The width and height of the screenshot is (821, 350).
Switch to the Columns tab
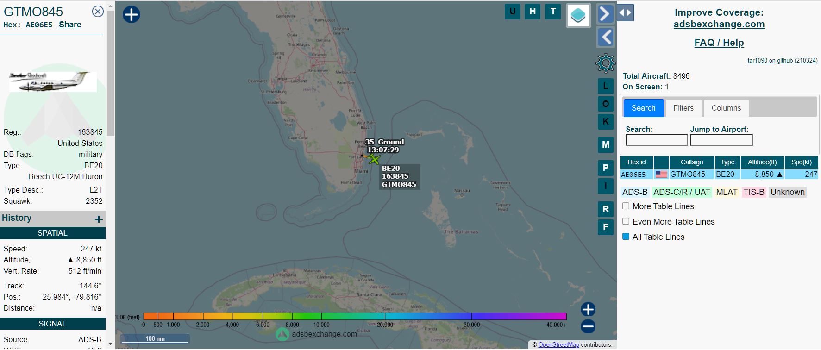[x=726, y=108]
